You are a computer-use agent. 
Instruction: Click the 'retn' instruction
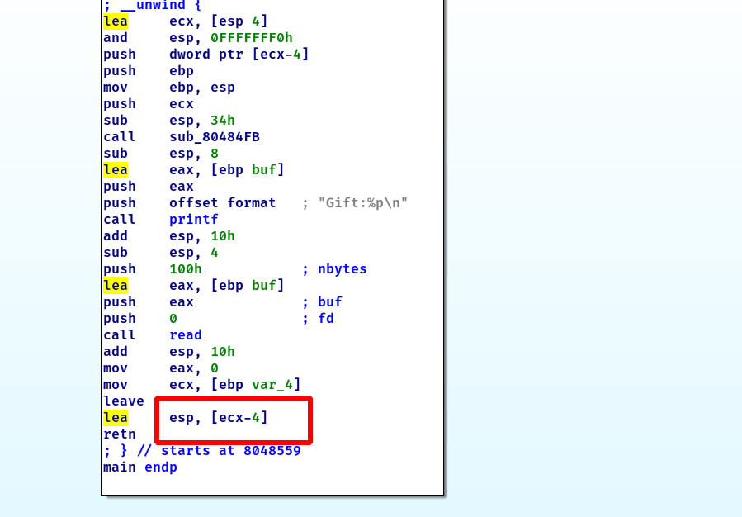(x=119, y=434)
